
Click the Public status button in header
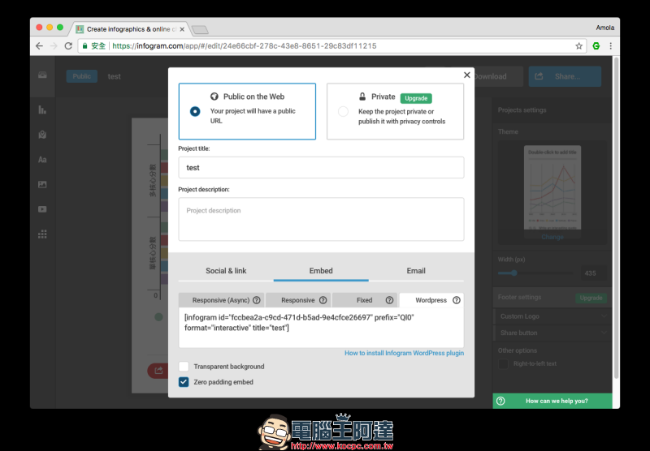tap(82, 76)
